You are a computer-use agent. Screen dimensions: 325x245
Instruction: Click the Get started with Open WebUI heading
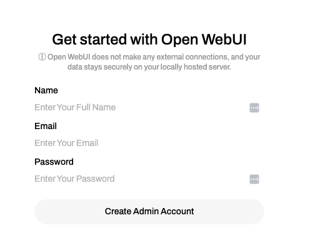149,39
